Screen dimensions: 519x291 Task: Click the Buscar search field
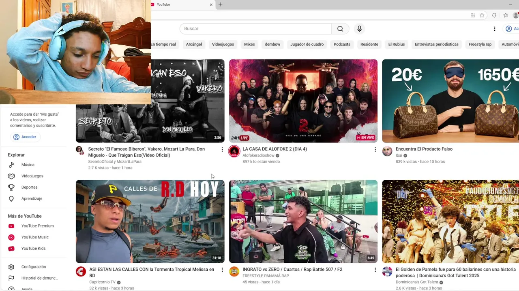click(255, 29)
